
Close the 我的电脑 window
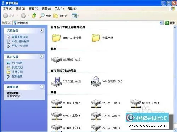point(174,3)
